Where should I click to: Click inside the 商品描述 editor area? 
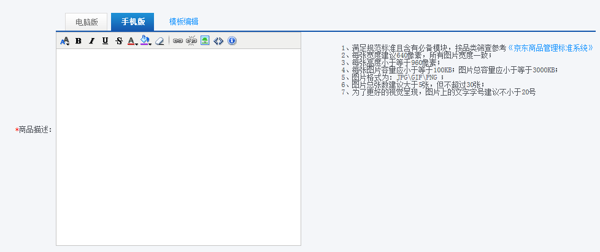click(179, 147)
